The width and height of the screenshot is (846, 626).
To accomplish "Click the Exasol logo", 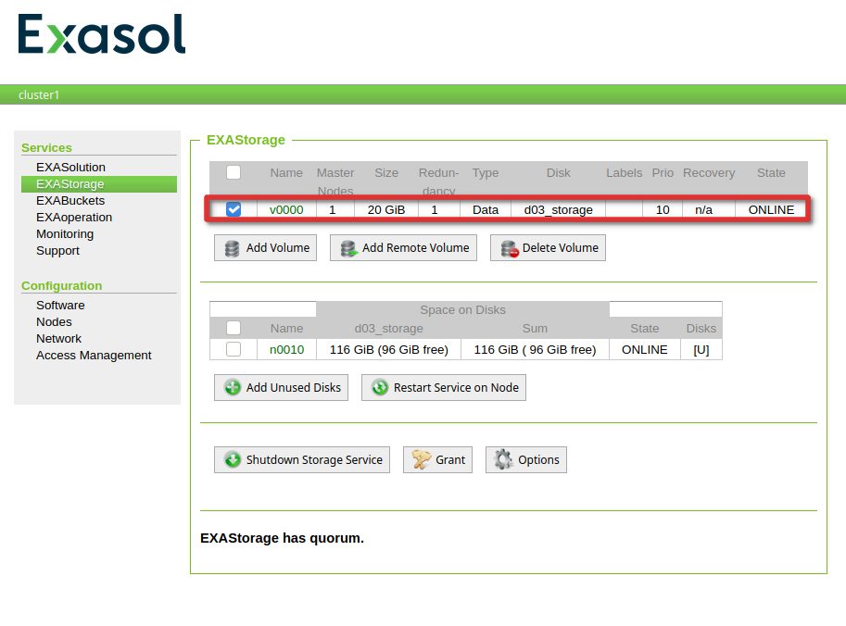I will [x=101, y=34].
